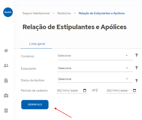Viewport: 142px width, 120px height.
Task: Show help for the Corretora field
Action: (136, 55)
